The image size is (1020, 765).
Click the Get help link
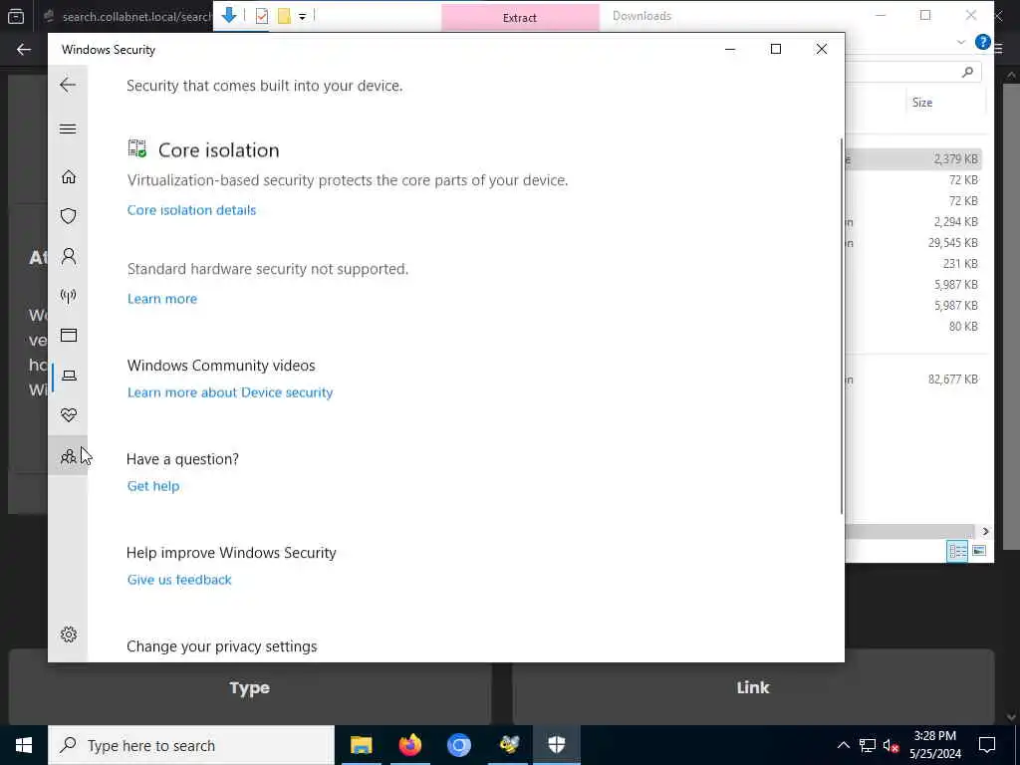coord(153,486)
